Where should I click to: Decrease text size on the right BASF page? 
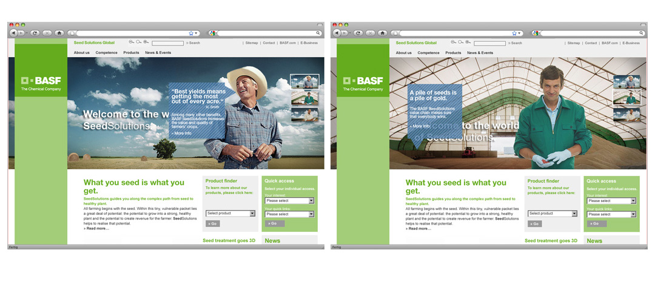pos(453,42)
